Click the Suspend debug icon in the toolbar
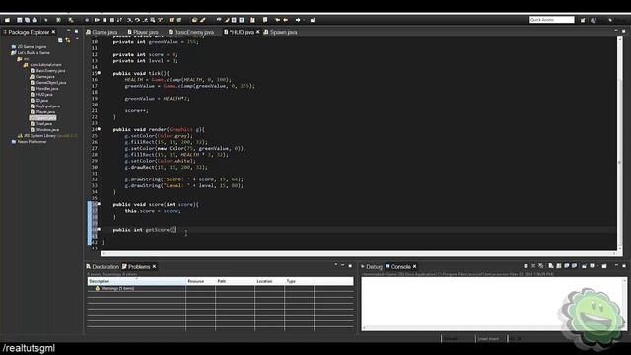Image resolution: width=631 pixels, height=355 pixels. 105,20
